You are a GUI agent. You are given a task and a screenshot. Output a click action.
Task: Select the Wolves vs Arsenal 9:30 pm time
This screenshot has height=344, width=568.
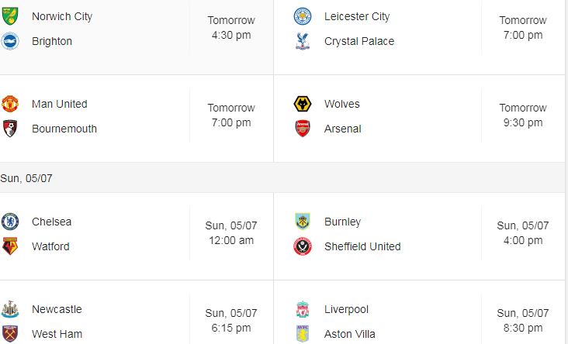[523, 122]
